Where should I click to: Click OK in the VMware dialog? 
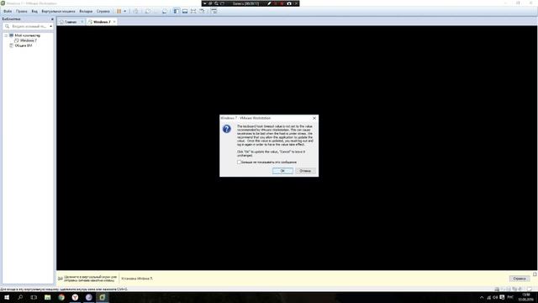[282, 171]
